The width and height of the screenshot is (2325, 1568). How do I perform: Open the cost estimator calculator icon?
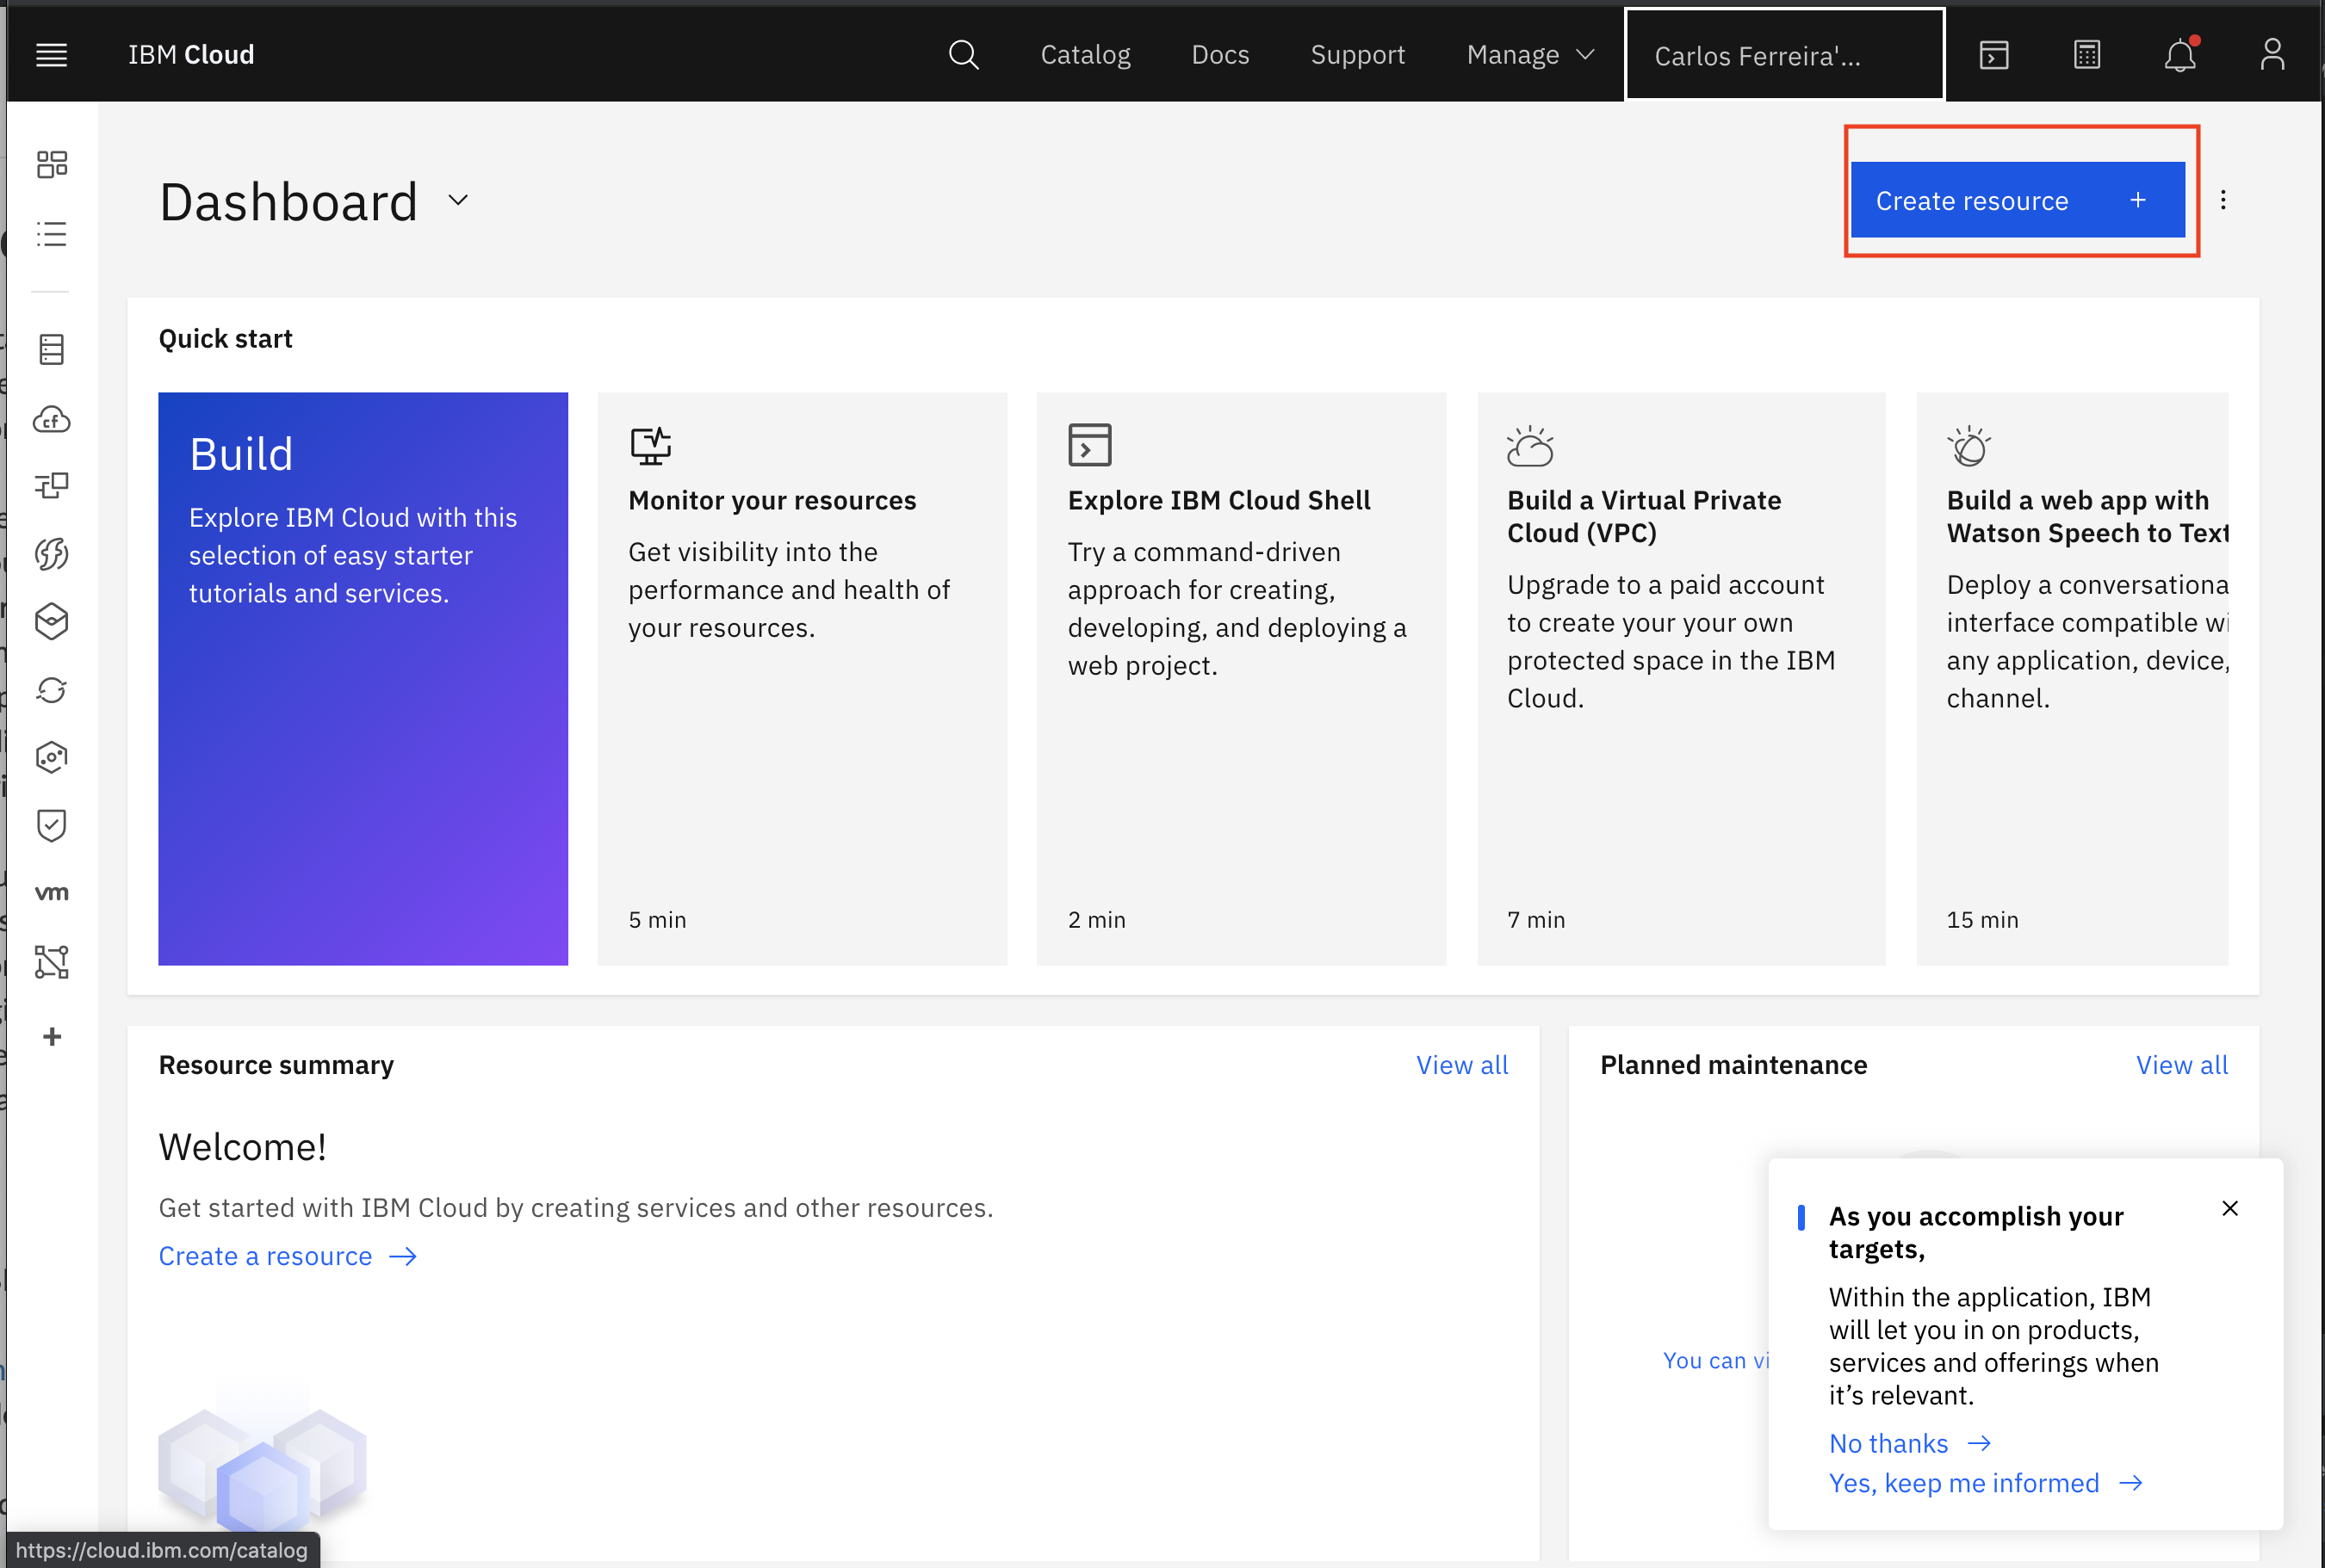2086,55
